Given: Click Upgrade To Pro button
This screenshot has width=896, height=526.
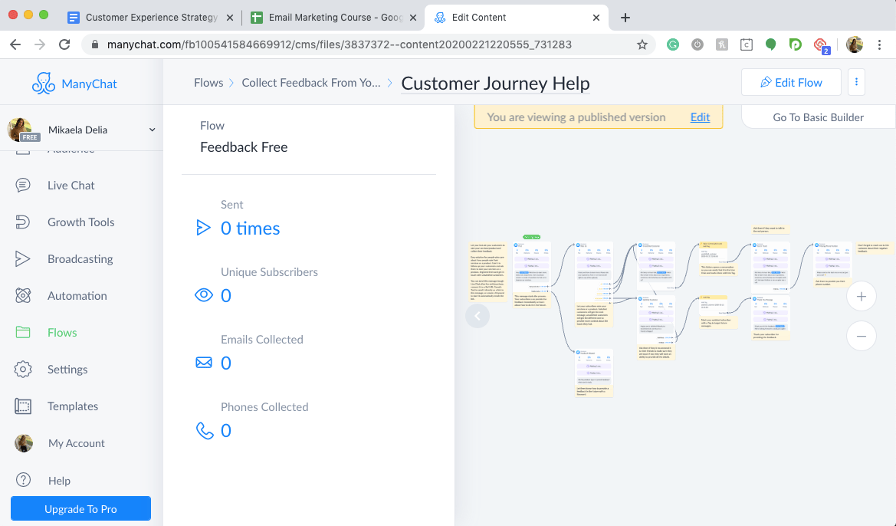Looking at the screenshot, I should click(x=80, y=509).
